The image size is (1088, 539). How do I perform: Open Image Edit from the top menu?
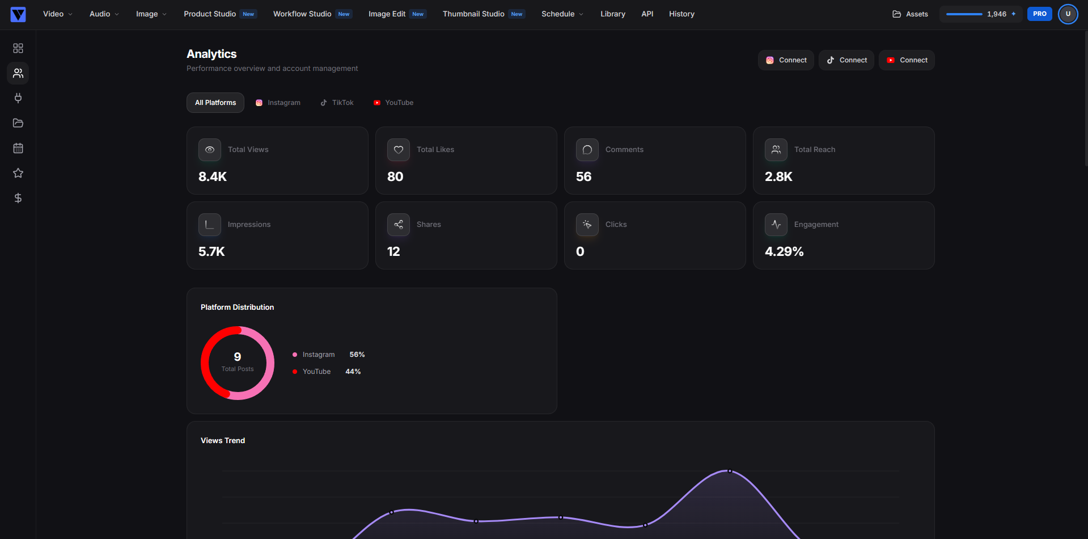coord(397,14)
